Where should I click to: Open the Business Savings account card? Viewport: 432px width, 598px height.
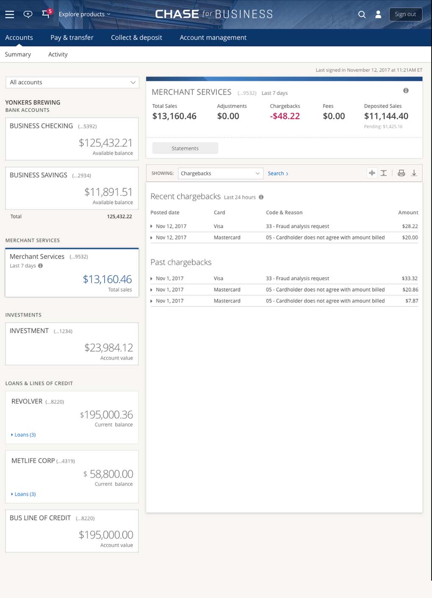pyautogui.click(x=72, y=188)
